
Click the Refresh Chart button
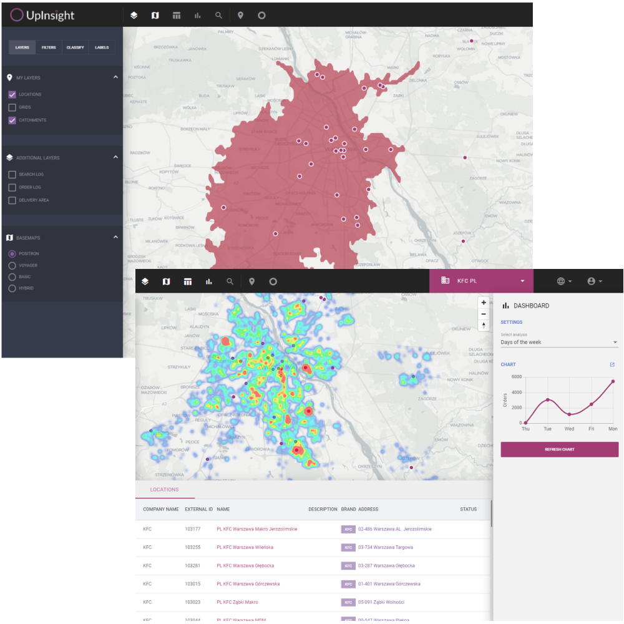(x=559, y=449)
